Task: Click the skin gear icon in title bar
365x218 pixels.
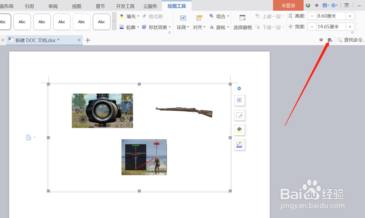Action: click(x=316, y=5)
